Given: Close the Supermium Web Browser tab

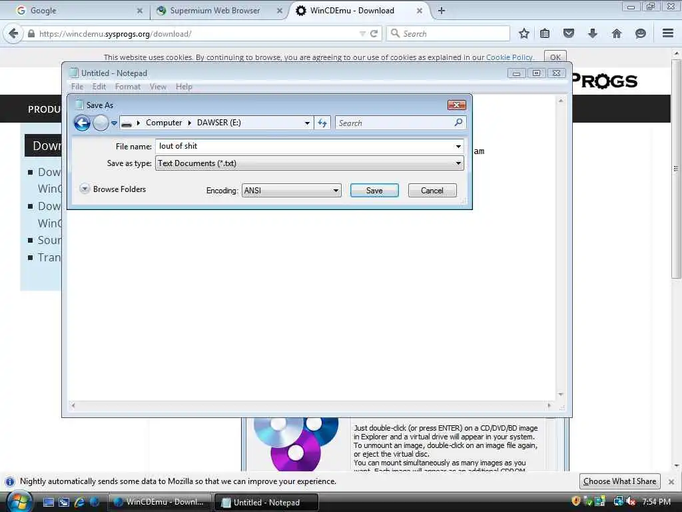Looking at the screenshot, I should tap(280, 11).
